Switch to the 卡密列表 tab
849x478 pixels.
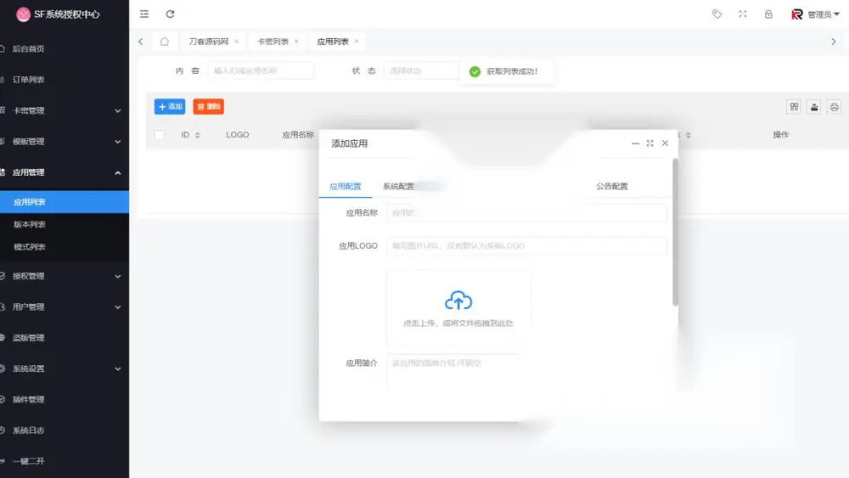point(273,42)
